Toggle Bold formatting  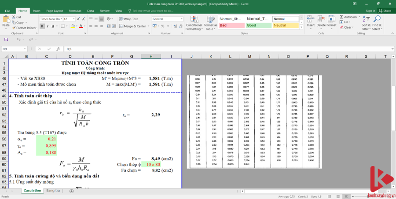(x=42, y=26)
